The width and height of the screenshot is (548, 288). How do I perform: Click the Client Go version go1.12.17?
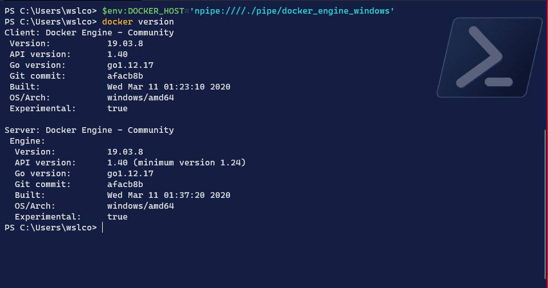tap(130, 65)
